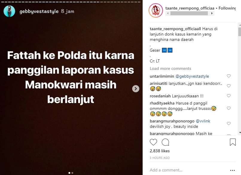Click the Following button

click(227, 8)
